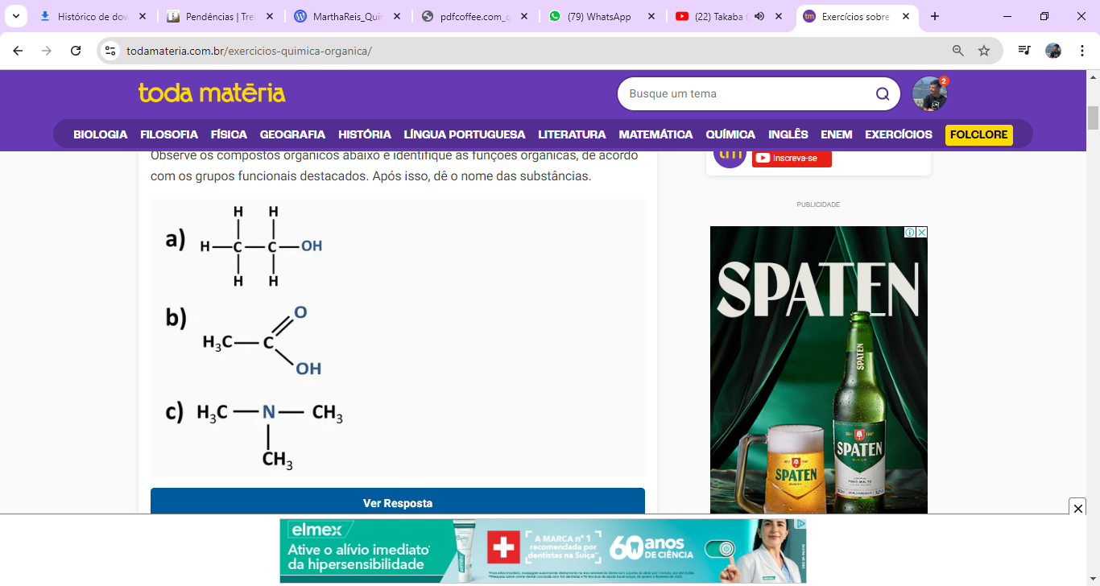1100x586 pixels.
Task: Open Chrome zoom magnifier icon in address bar
Action: pyautogui.click(x=957, y=51)
